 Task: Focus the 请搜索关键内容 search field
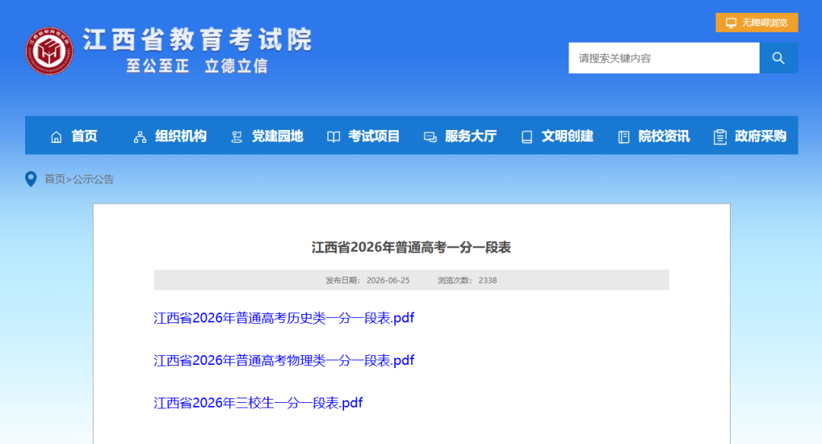coord(664,58)
